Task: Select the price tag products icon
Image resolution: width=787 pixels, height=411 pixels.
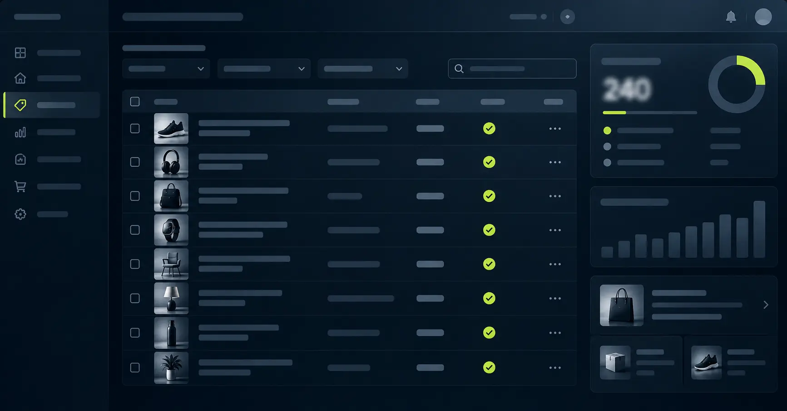Action: 20,105
